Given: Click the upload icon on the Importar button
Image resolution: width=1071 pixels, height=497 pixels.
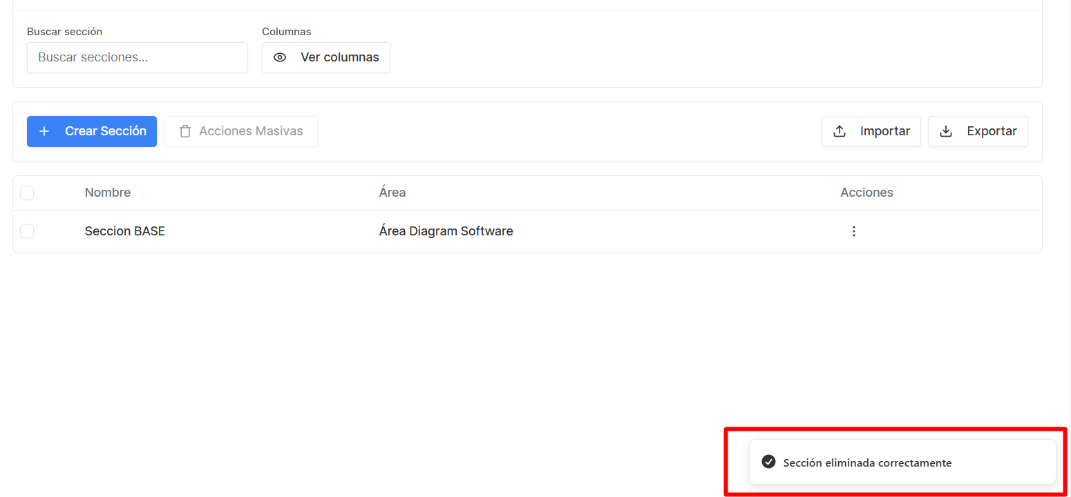Looking at the screenshot, I should [840, 131].
